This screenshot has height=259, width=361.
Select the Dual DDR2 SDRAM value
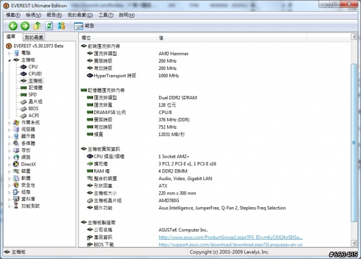pos(178,98)
